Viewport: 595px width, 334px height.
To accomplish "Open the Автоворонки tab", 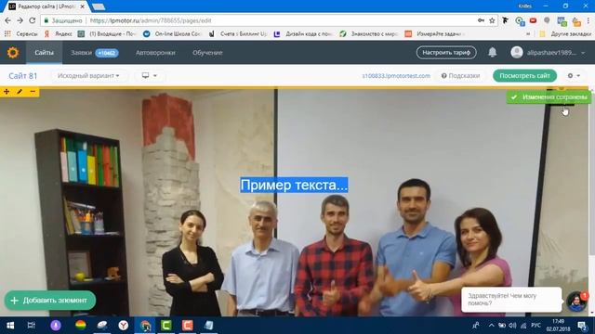I will pos(155,53).
